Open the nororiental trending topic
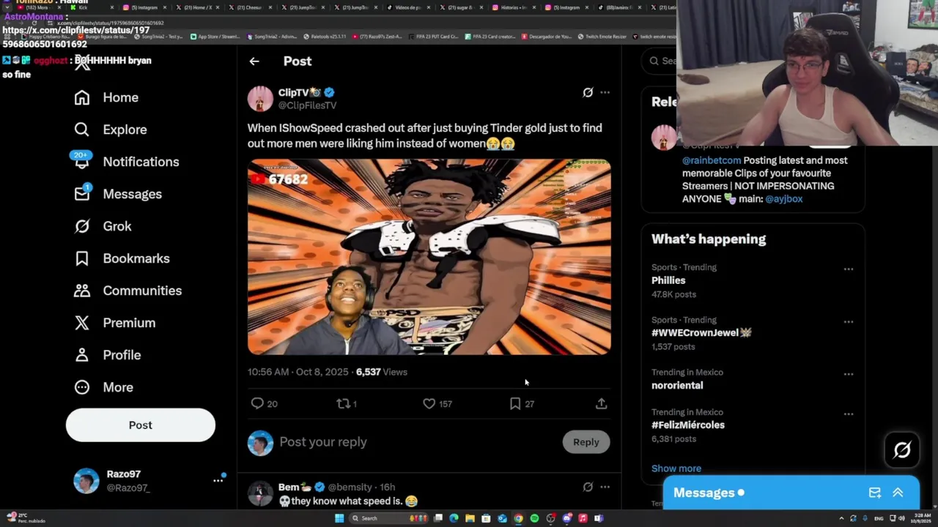 pos(677,385)
